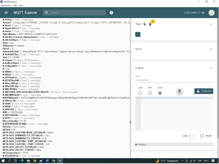Open File Explorer from the taskbar
This screenshot has width=219, height=164.
(x=28, y=161)
